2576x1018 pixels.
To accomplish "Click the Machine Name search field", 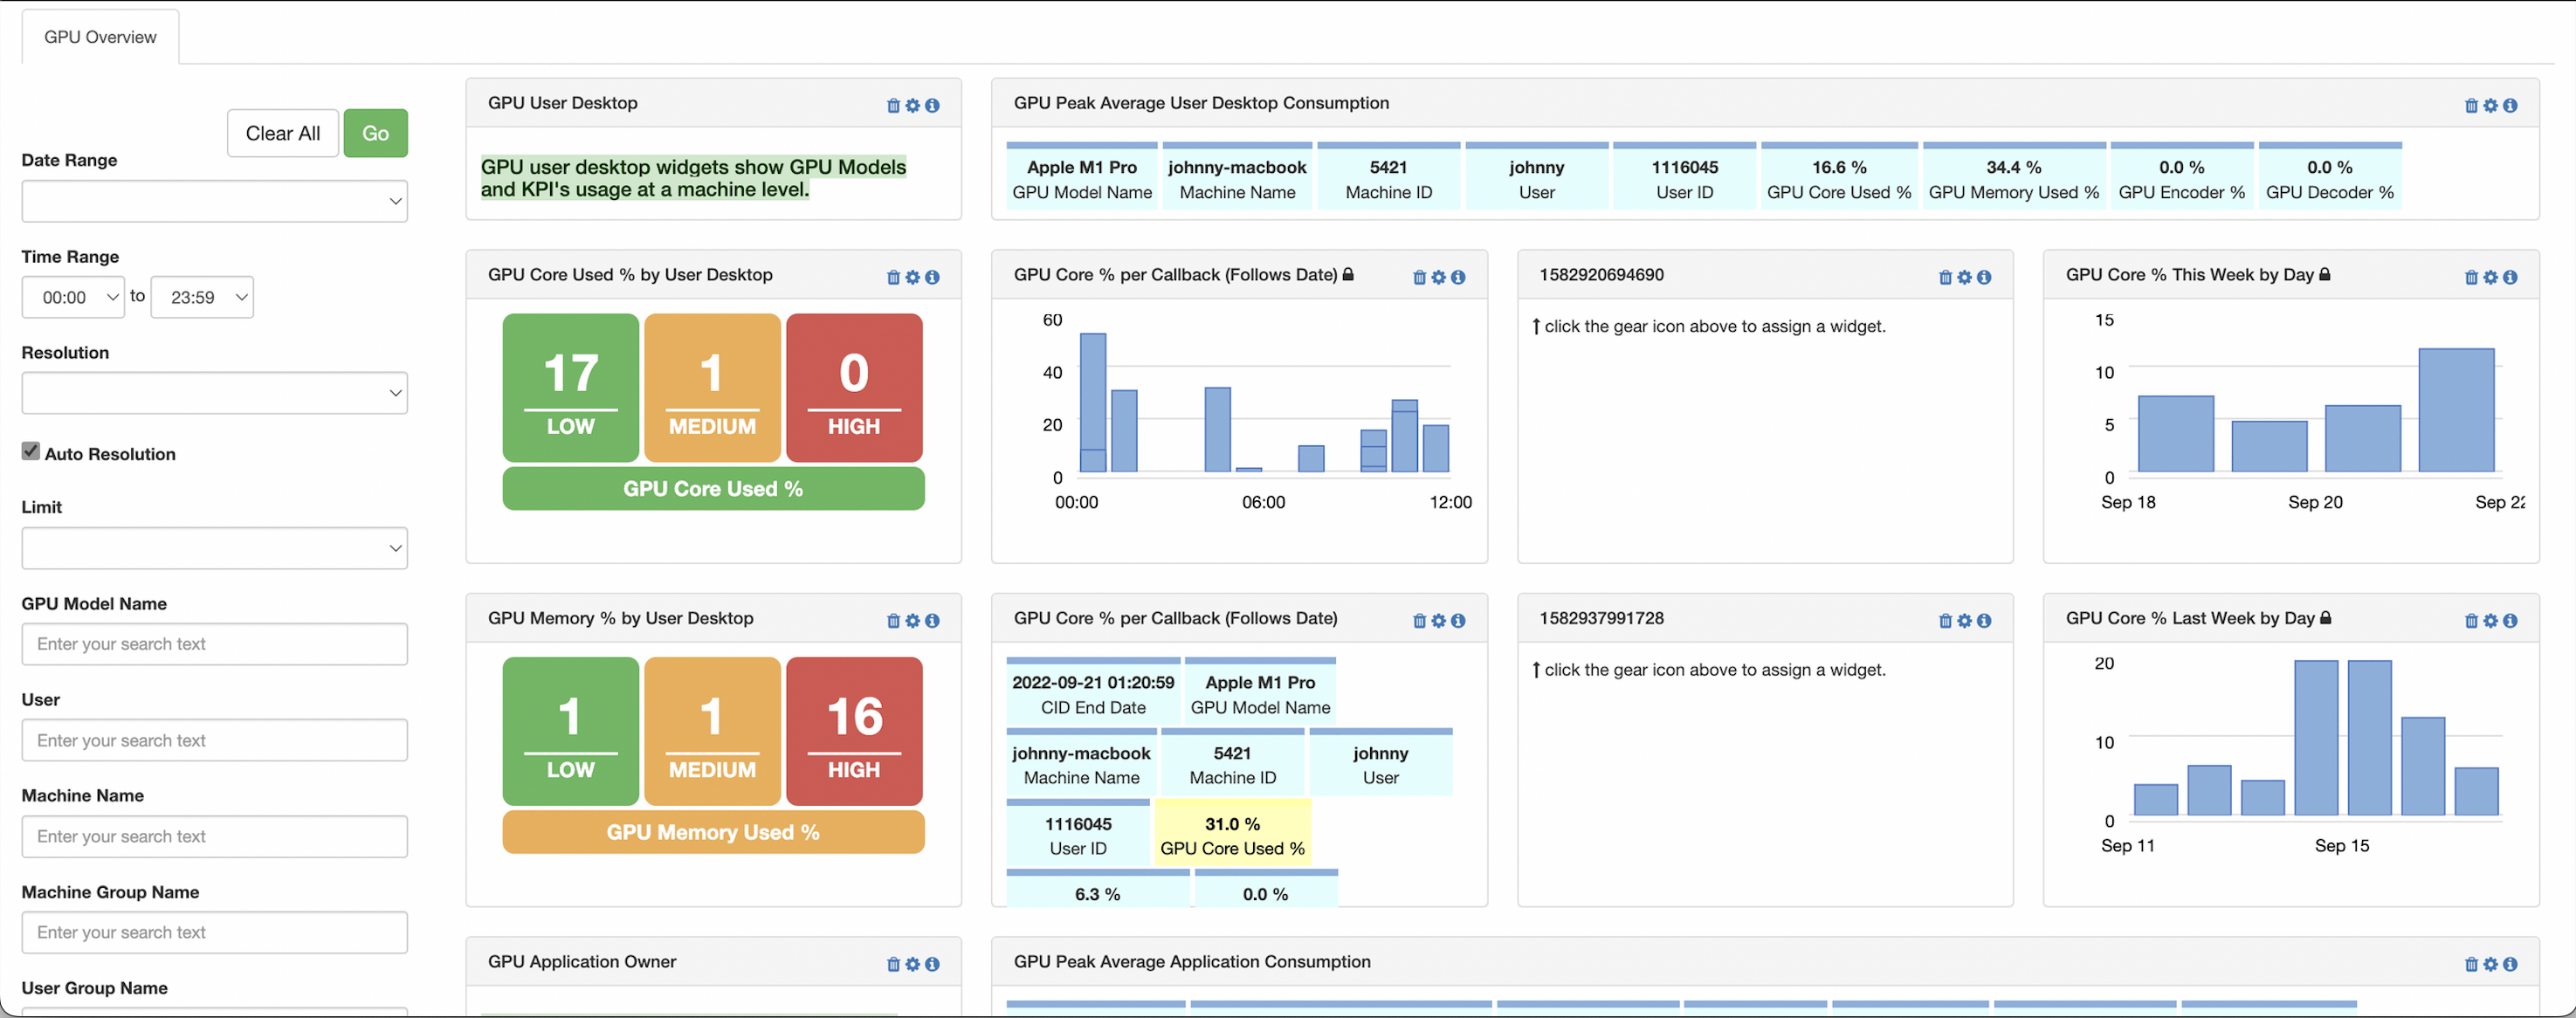I will 214,836.
